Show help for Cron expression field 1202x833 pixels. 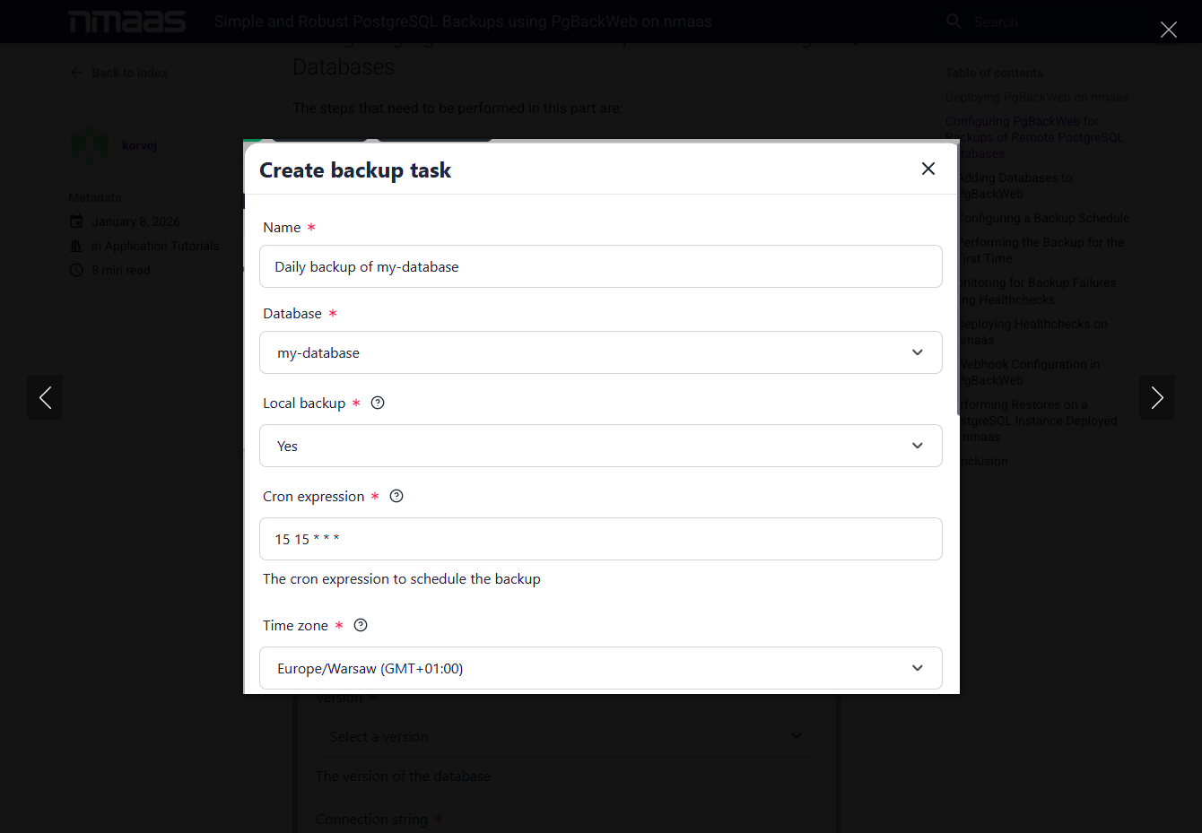396,496
